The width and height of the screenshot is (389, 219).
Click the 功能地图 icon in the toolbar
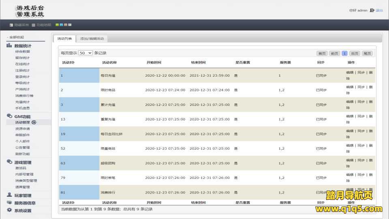pos(34,25)
